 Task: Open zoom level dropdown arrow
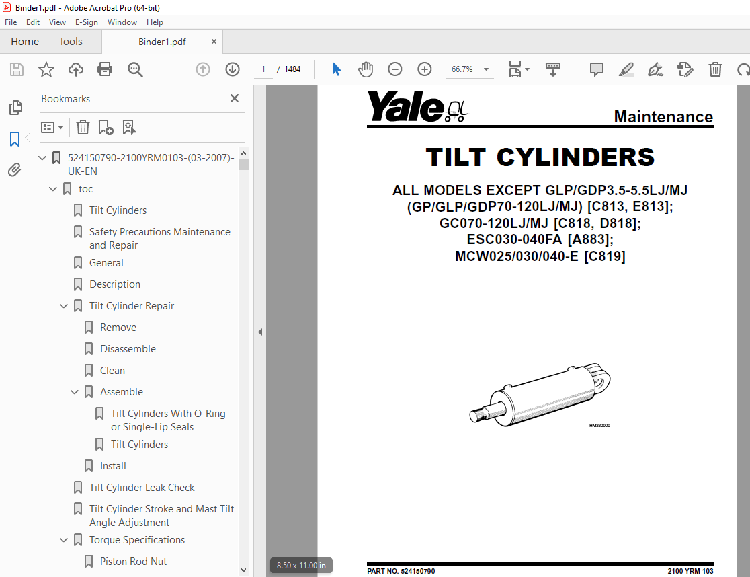[486, 69]
